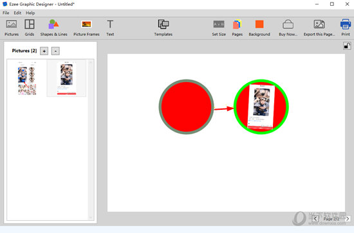Open the Templates gallery
The height and width of the screenshot is (233, 354).
[163, 28]
